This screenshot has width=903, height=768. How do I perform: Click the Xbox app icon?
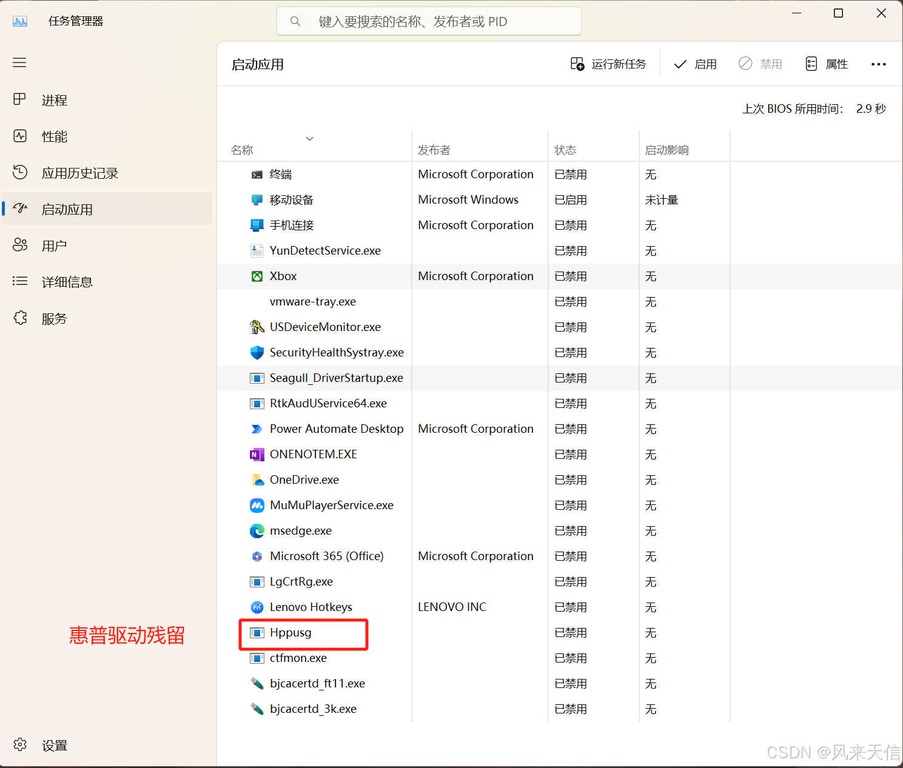257,276
